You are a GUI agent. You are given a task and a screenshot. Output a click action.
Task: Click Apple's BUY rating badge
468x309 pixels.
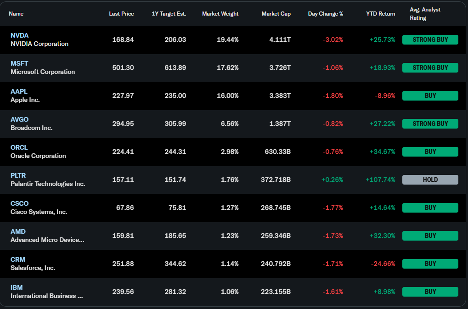coord(430,96)
